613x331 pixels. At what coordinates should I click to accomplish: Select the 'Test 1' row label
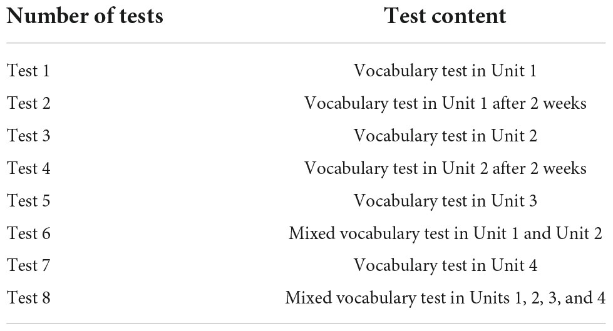coord(28,71)
